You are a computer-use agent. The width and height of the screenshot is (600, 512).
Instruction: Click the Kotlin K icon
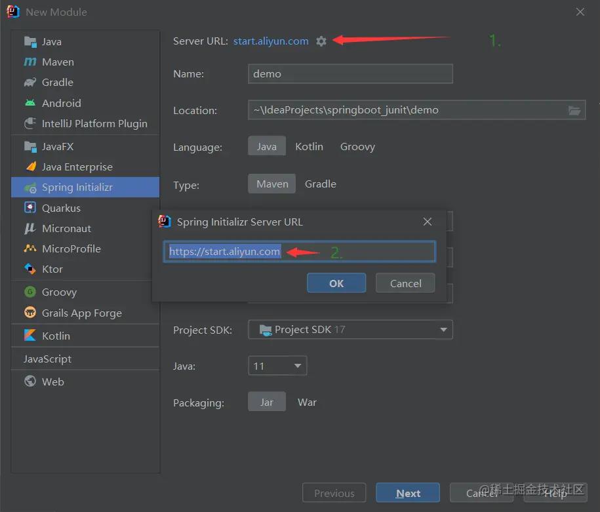[30, 336]
